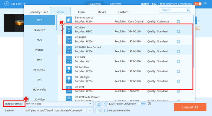Expand dropdown arrow behind popup at right
The image size is (212, 116).
[x=199, y=20]
